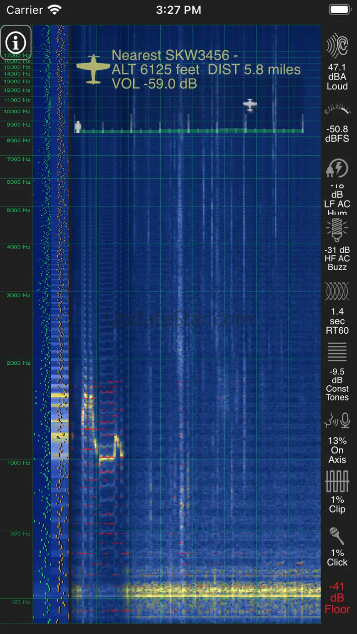Tap the battery icon in status bar

(340, 10)
